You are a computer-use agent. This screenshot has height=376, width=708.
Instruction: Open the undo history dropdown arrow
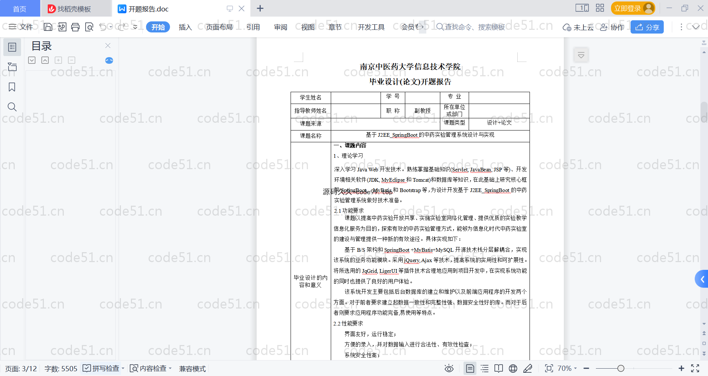pos(111,27)
